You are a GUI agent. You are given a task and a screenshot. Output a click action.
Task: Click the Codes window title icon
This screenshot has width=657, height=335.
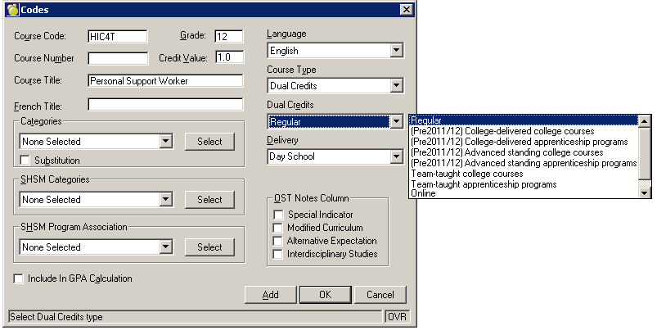[11, 9]
